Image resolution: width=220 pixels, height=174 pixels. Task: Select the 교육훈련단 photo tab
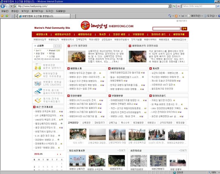click(73, 123)
